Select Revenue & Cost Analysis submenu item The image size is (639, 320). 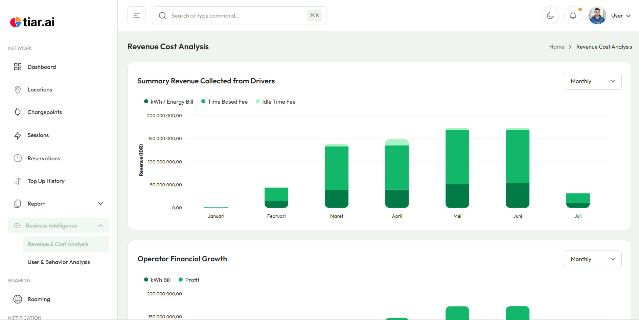(x=66, y=244)
